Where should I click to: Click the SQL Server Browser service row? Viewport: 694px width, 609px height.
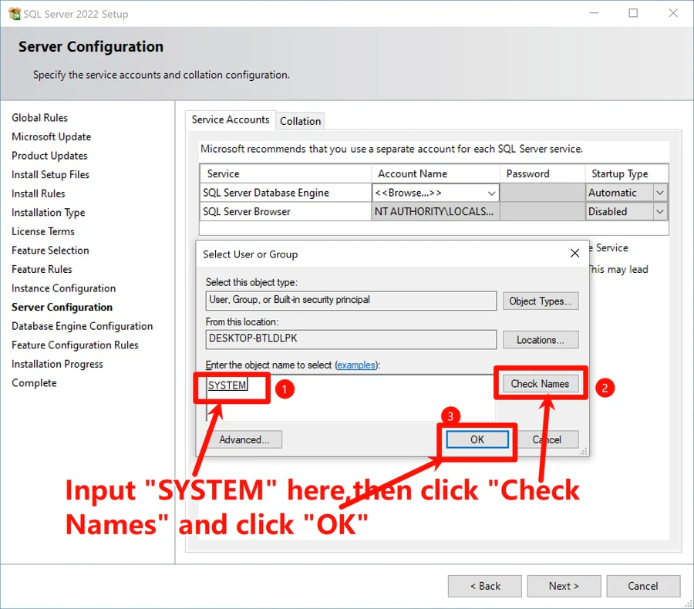click(x=433, y=211)
